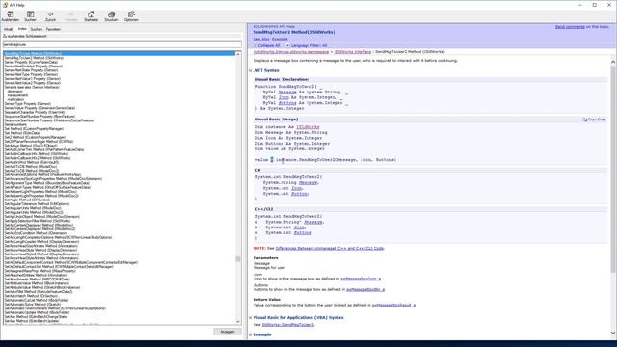Click the Suchen toolbar icon
Image resolution: width=617 pixels, height=347 pixels.
point(30,16)
